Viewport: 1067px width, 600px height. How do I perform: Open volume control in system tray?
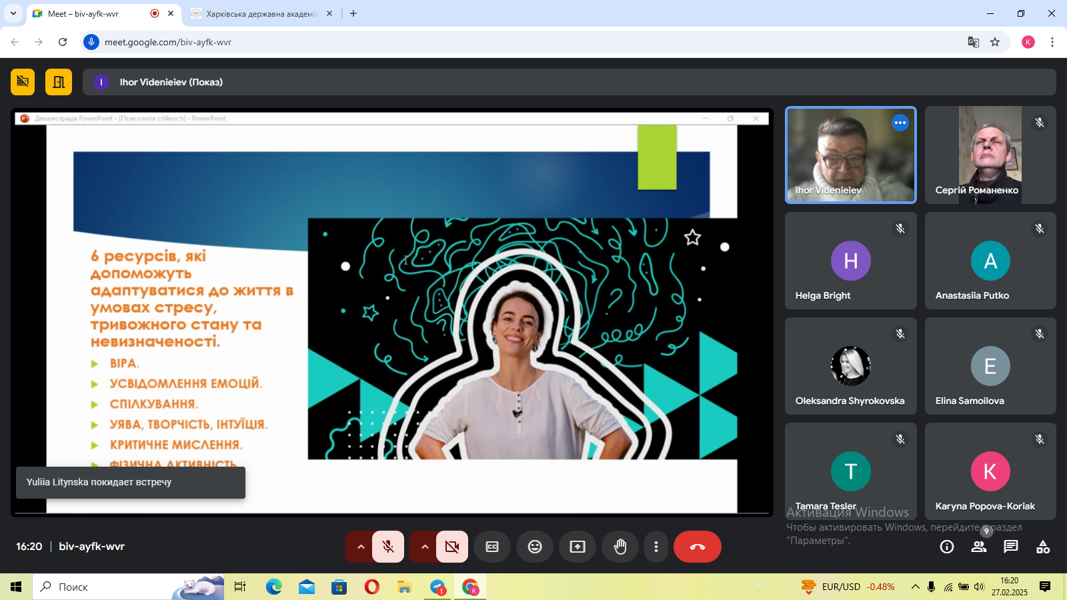pos(979,587)
